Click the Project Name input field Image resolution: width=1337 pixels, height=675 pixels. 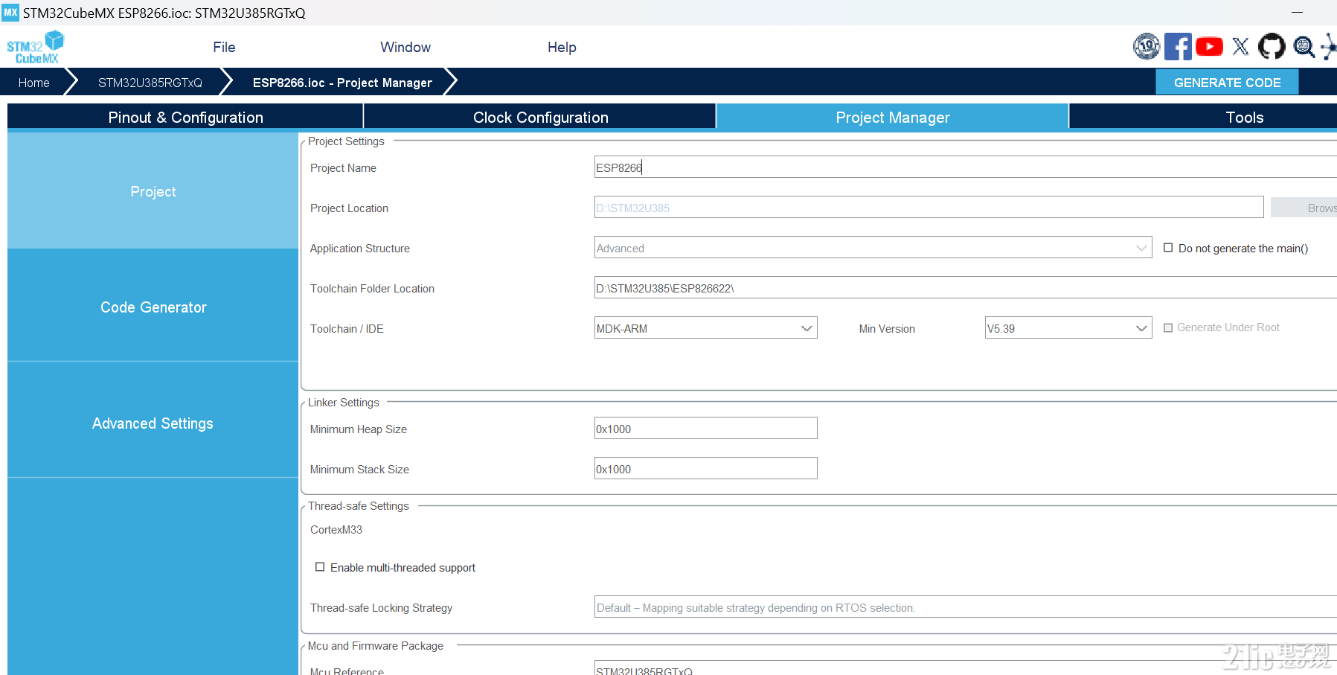tap(965, 167)
